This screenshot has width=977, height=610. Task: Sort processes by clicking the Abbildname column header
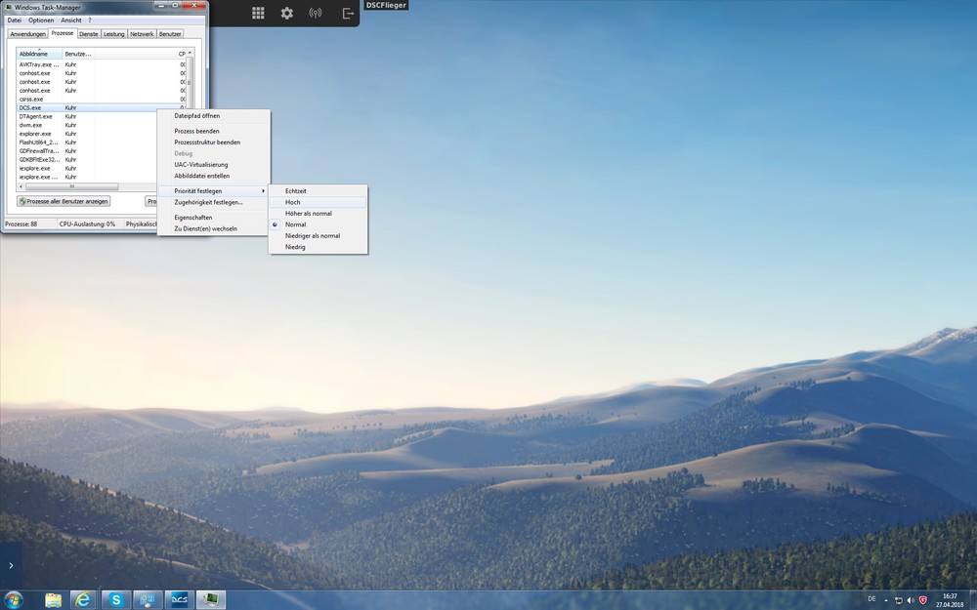click(33, 53)
